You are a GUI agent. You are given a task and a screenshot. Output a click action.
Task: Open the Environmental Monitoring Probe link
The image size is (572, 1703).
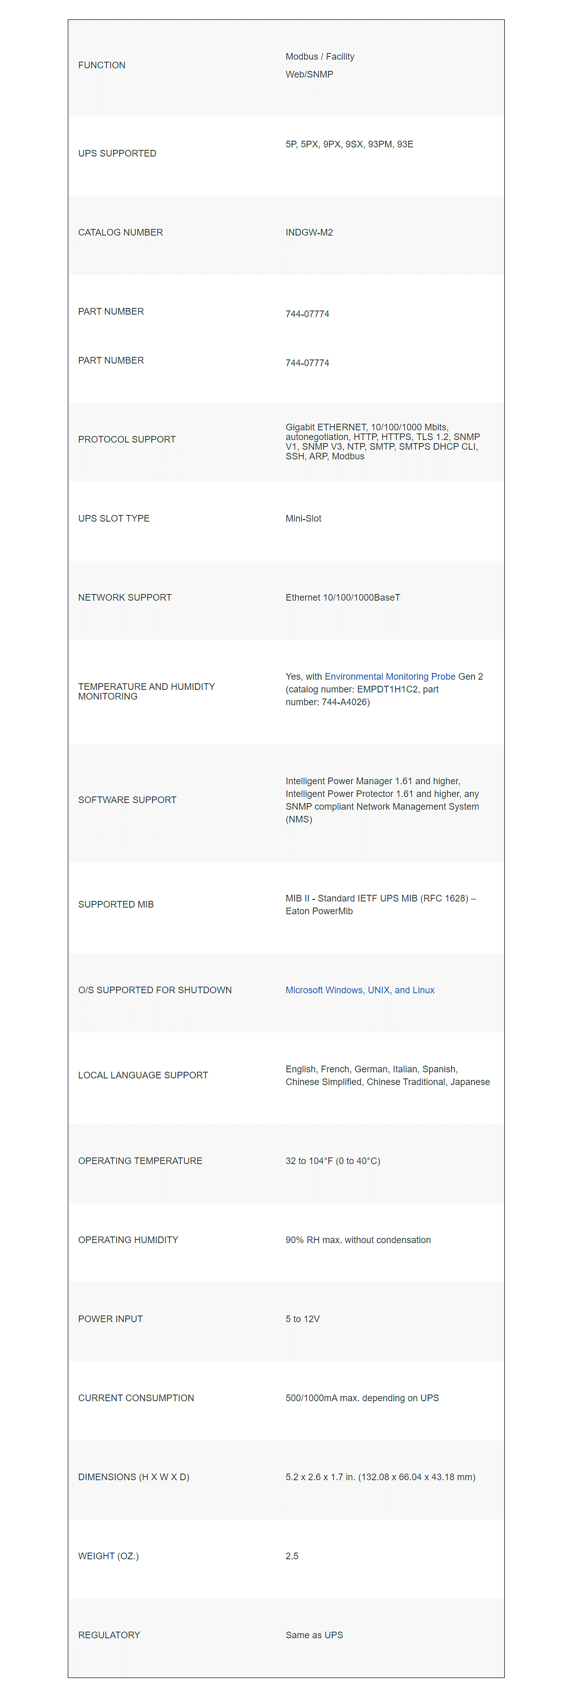click(x=389, y=676)
